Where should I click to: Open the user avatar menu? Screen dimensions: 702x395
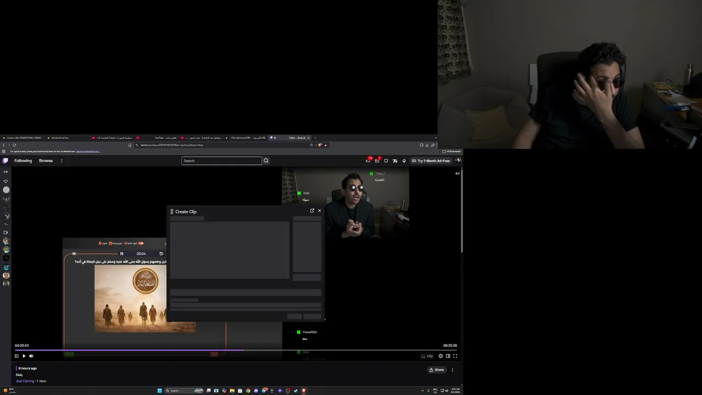pos(457,161)
